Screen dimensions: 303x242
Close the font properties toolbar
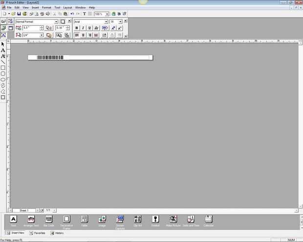126,21
